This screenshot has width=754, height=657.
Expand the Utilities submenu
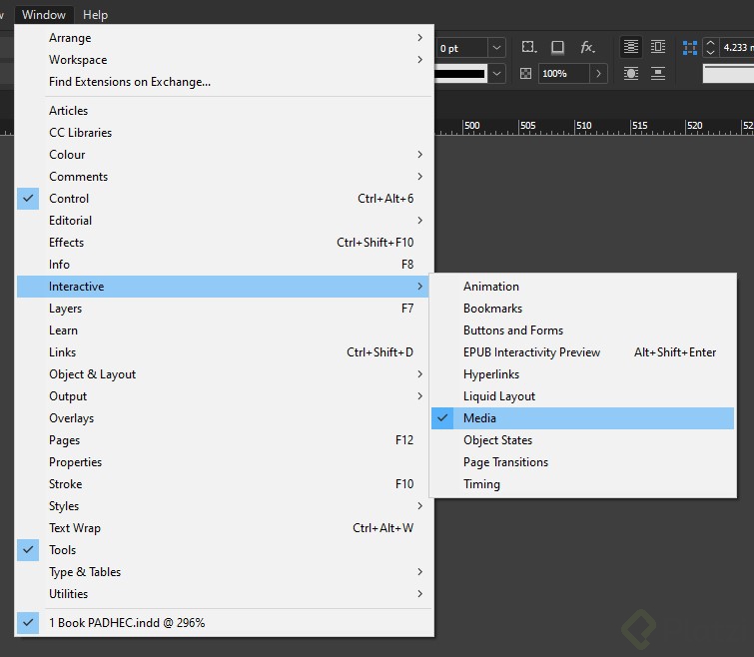[x=225, y=593]
